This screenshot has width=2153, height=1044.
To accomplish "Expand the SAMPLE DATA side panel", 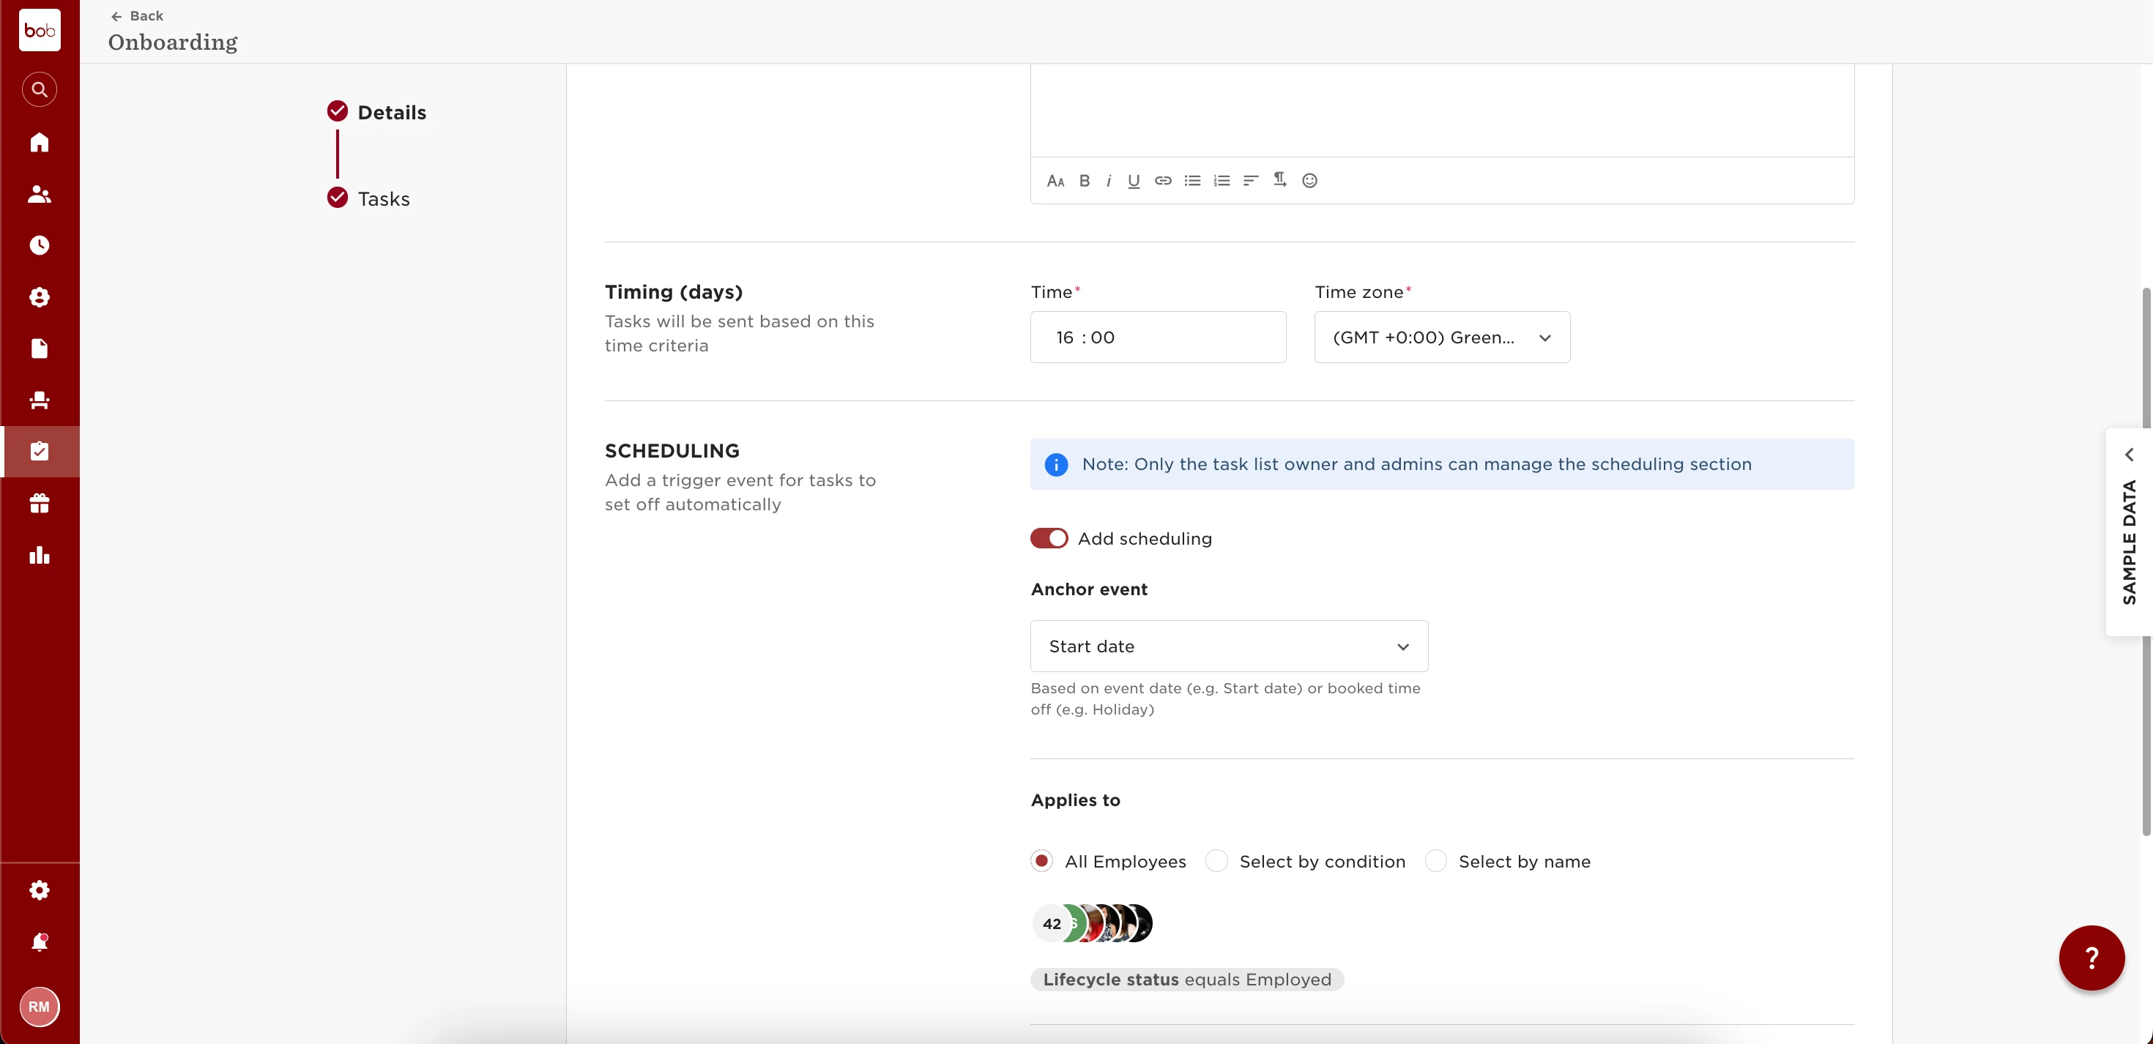I will pyautogui.click(x=2129, y=532).
